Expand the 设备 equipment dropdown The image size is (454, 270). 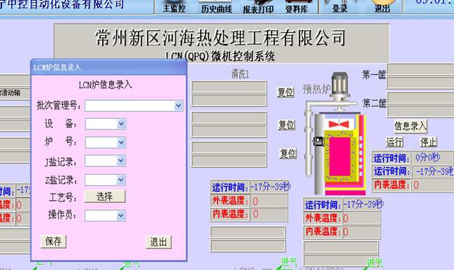[121, 124]
